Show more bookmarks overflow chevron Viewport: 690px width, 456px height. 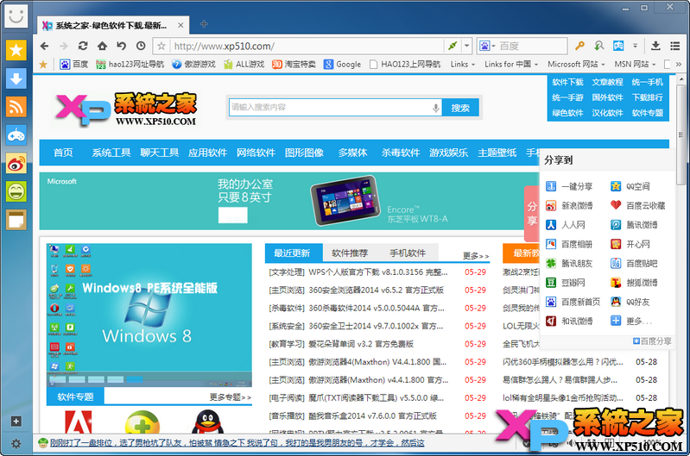(x=678, y=65)
